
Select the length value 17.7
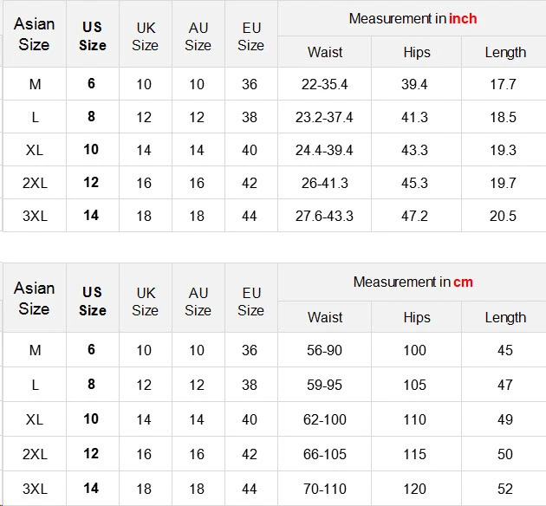(x=503, y=84)
